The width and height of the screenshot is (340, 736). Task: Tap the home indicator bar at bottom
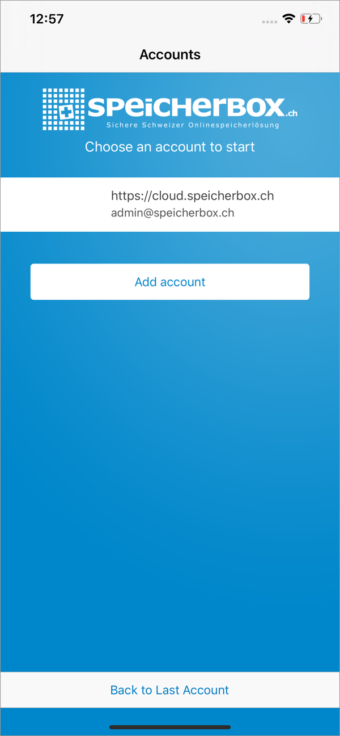170,727
